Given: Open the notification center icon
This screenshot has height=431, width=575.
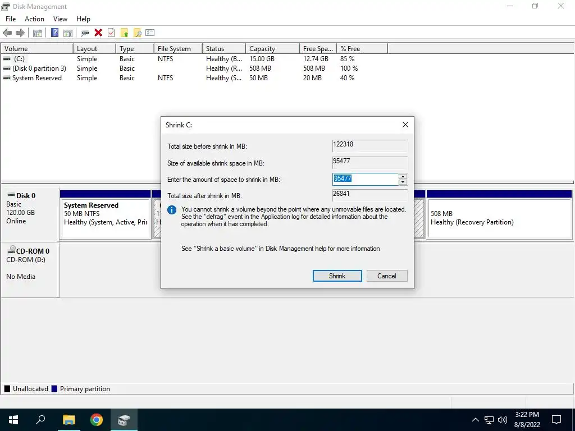Looking at the screenshot, I should coord(556,420).
